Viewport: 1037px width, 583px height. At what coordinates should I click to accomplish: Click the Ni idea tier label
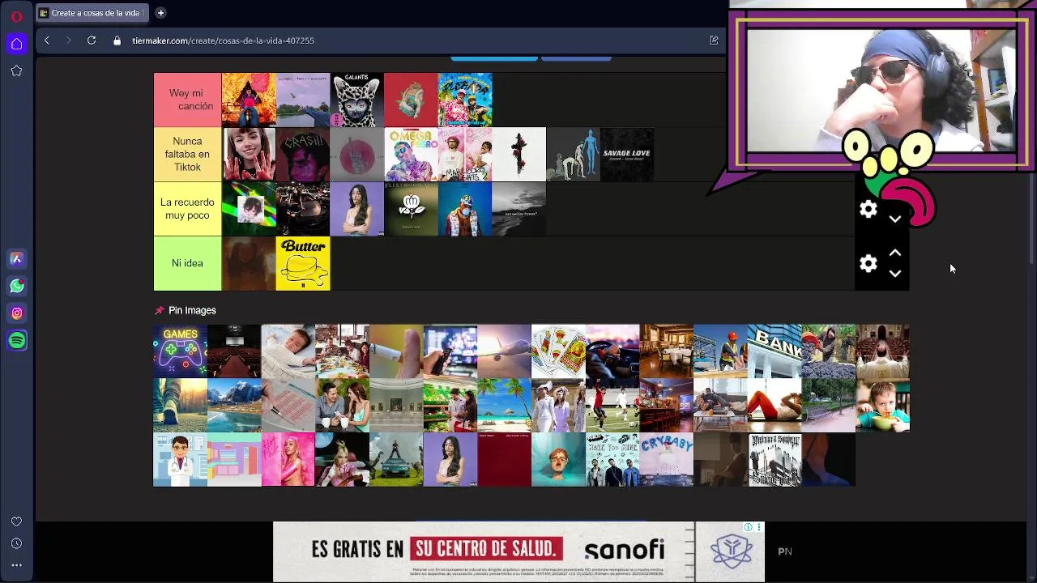[x=187, y=263]
